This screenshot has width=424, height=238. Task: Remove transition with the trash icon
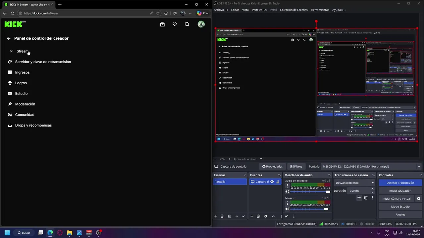[x=366, y=198]
